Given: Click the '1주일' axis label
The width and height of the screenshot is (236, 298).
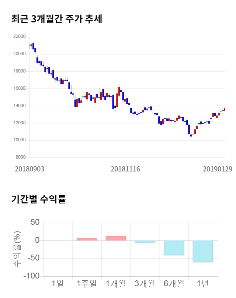Looking at the screenshot, I should pos(87,284).
